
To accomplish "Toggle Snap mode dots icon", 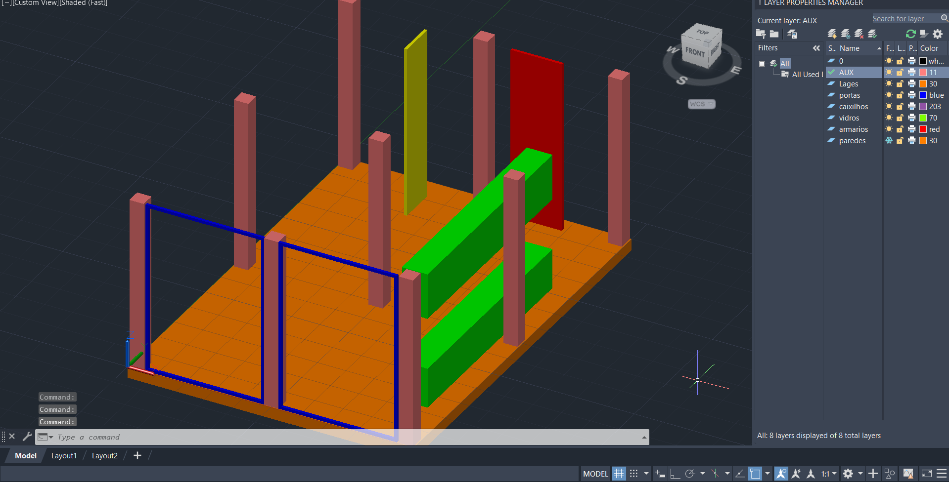I will point(634,474).
